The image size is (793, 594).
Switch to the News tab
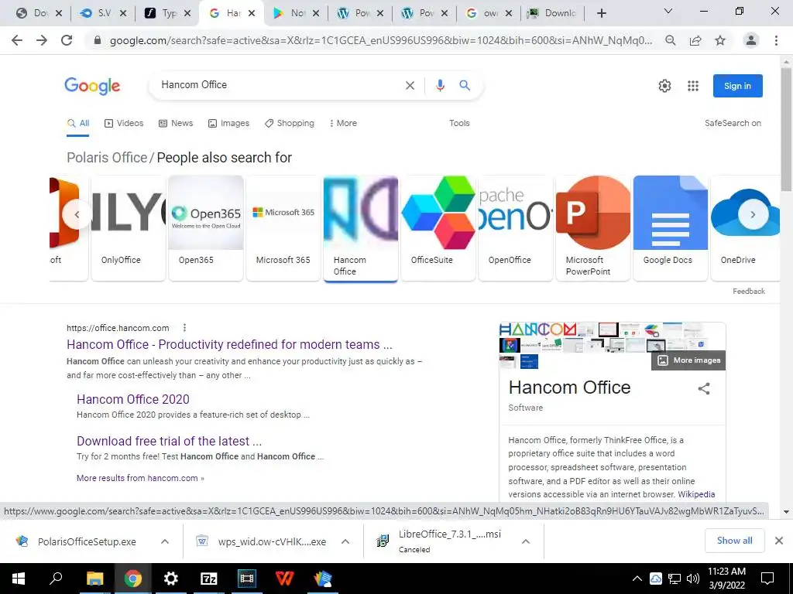point(176,123)
